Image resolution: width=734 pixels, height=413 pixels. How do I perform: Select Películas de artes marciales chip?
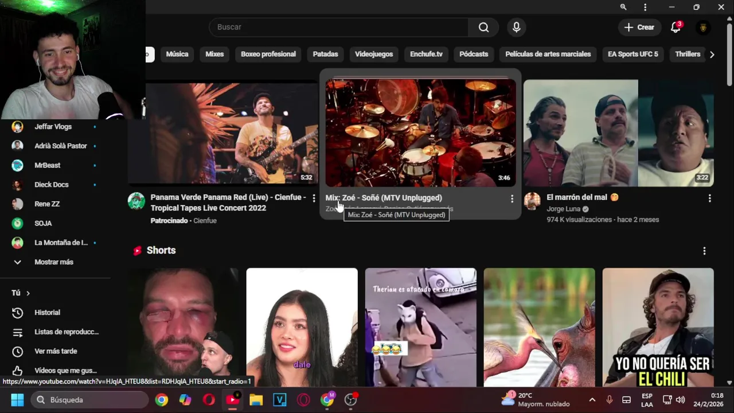pos(548,54)
